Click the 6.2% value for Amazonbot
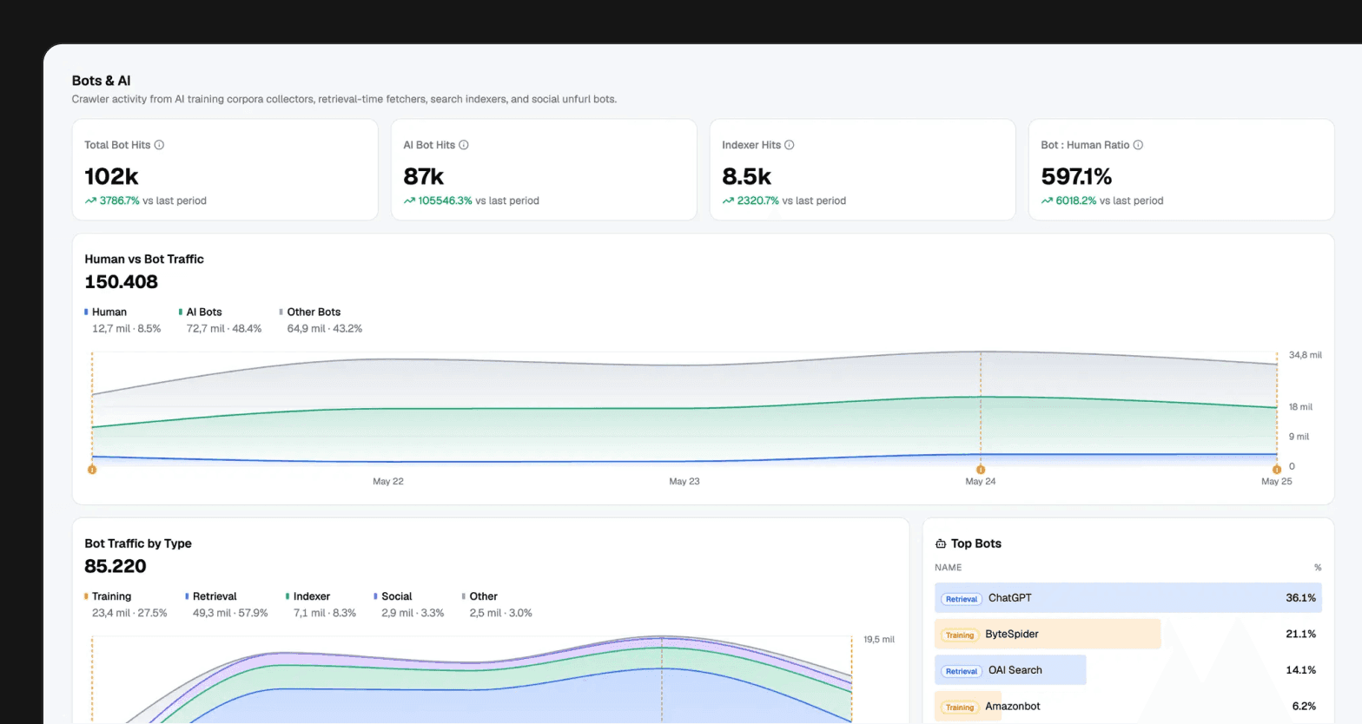1362x724 pixels. click(x=1304, y=706)
